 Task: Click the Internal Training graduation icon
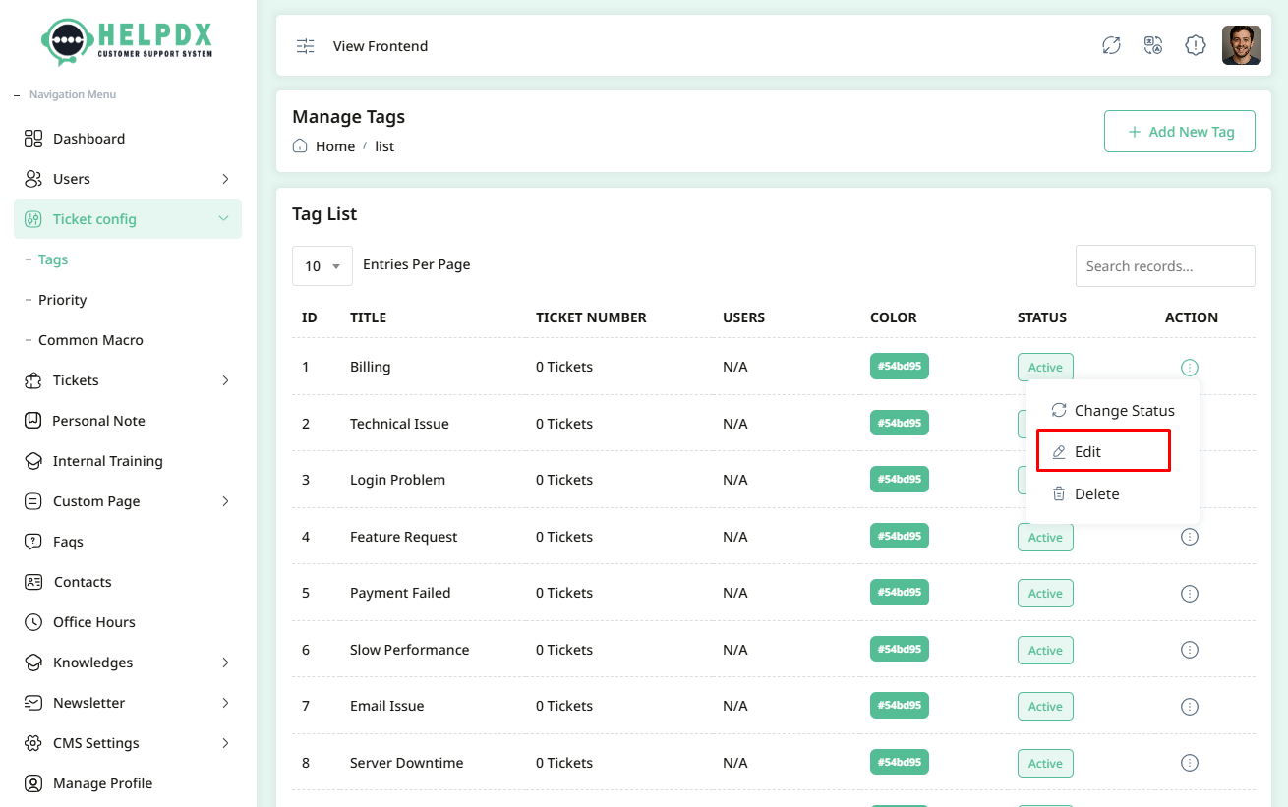(33, 461)
